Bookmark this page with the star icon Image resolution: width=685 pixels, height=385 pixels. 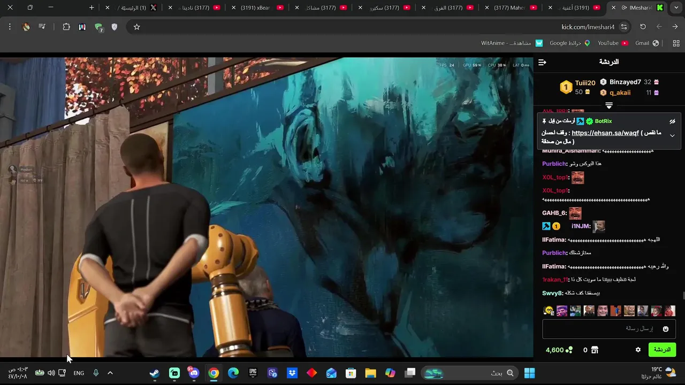136,27
